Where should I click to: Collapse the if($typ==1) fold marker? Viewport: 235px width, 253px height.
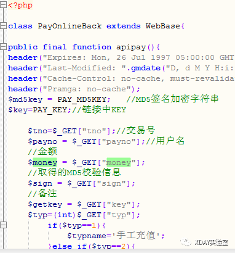click(3, 225)
